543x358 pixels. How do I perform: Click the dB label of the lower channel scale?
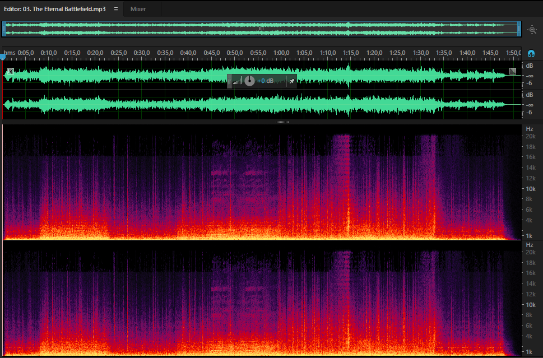(x=530, y=95)
